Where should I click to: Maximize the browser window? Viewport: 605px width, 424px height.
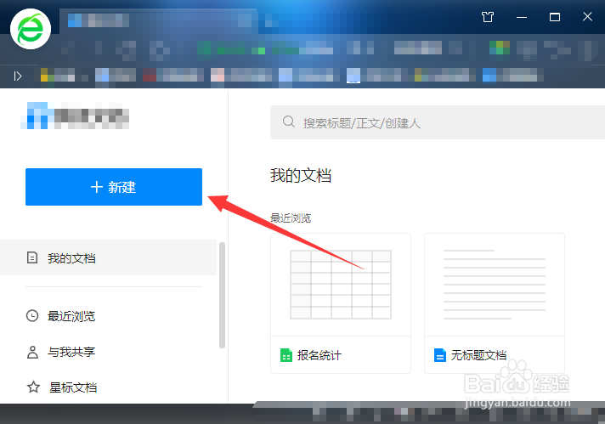coord(555,17)
